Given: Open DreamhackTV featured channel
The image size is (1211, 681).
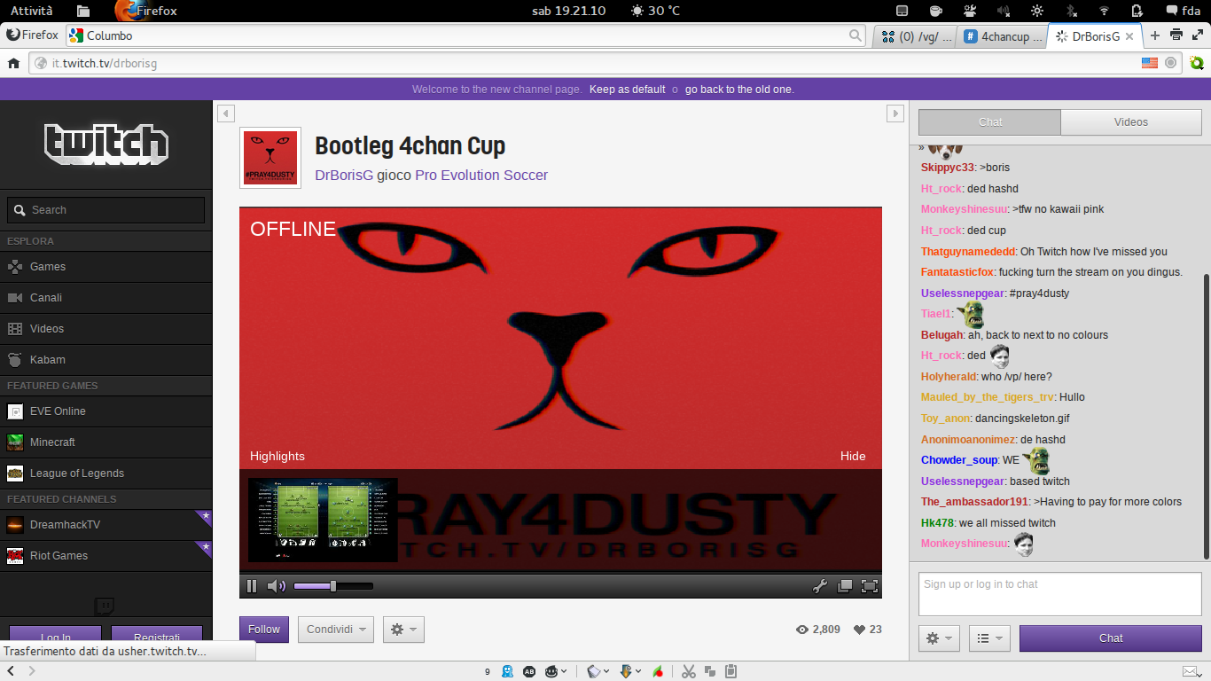Looking at the screenshot, I should pos(106,525).
